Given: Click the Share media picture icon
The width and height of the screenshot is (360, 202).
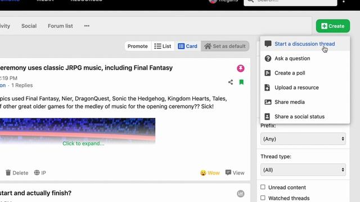Looking at the screenshot, I should pyautogui.click(x=268, y=102).
